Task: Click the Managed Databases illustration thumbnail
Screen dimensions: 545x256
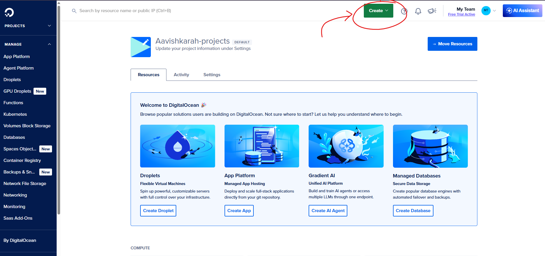Action: (x=430, y=146)
